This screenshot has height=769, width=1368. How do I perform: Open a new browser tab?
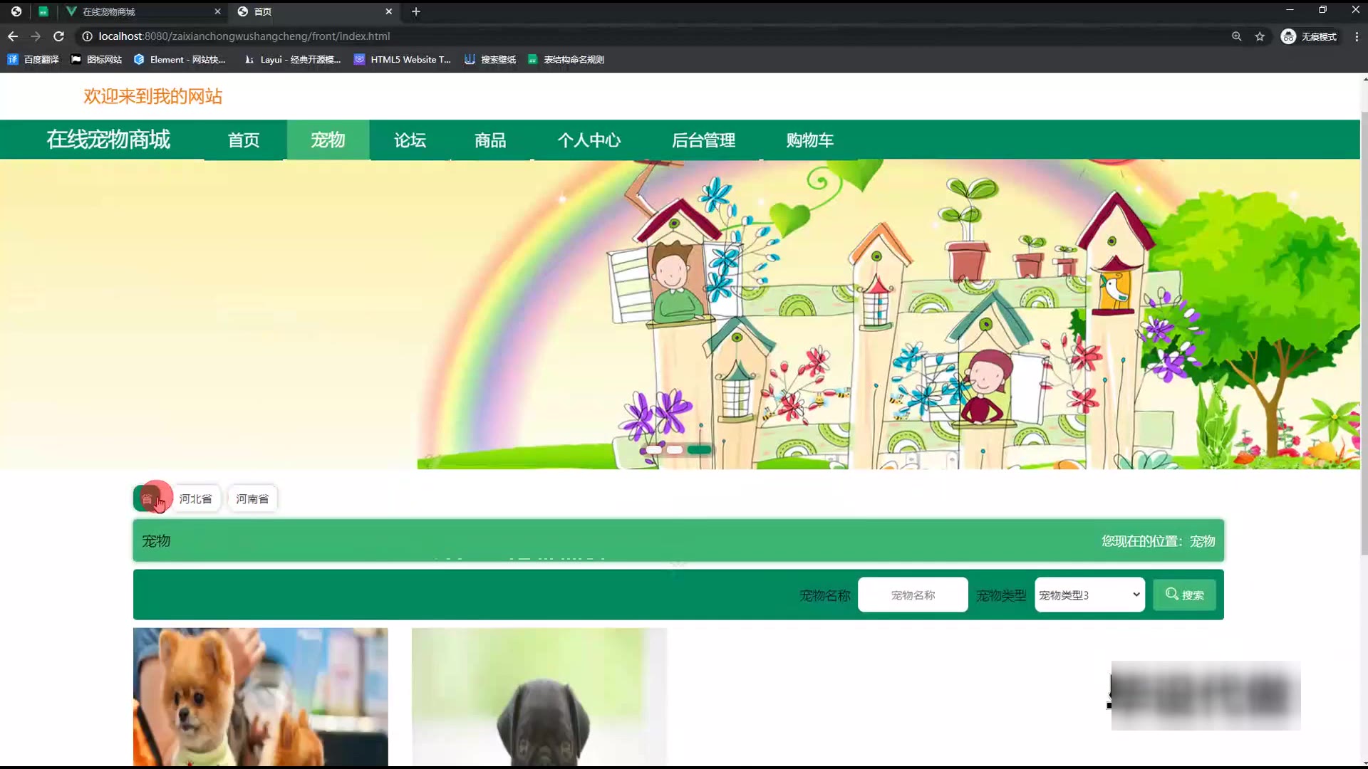point(416,11)
